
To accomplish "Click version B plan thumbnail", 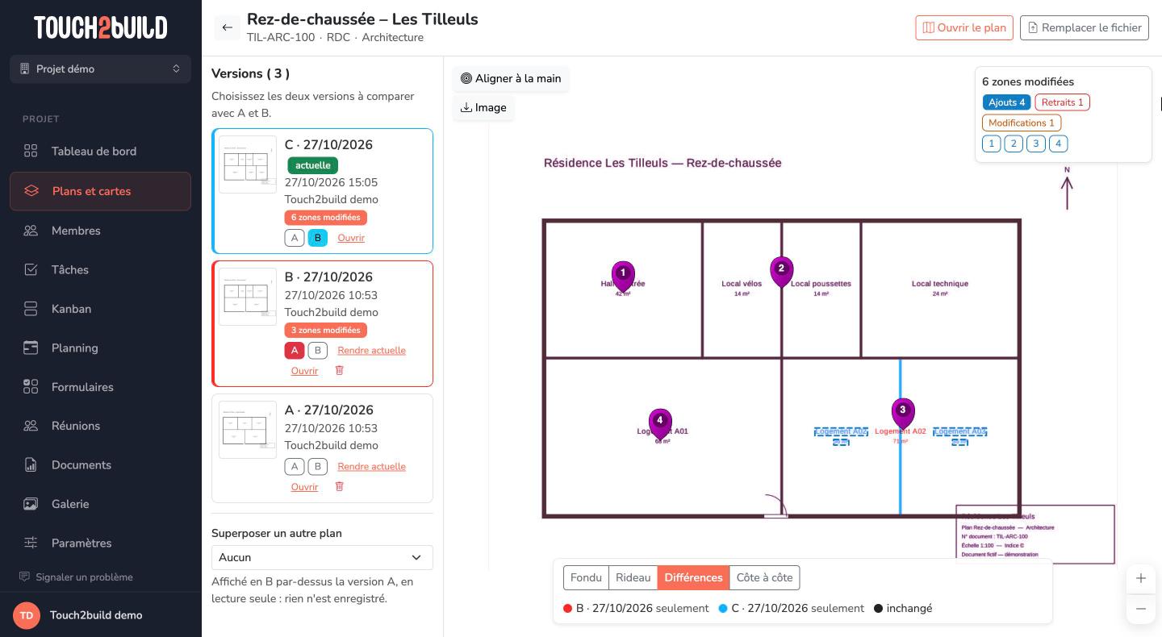I will (248, 297).
